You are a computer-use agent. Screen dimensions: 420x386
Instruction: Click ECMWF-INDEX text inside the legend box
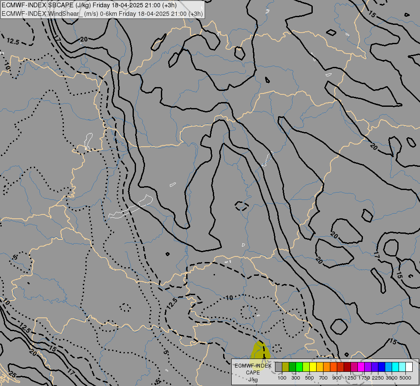click(253, 366)
